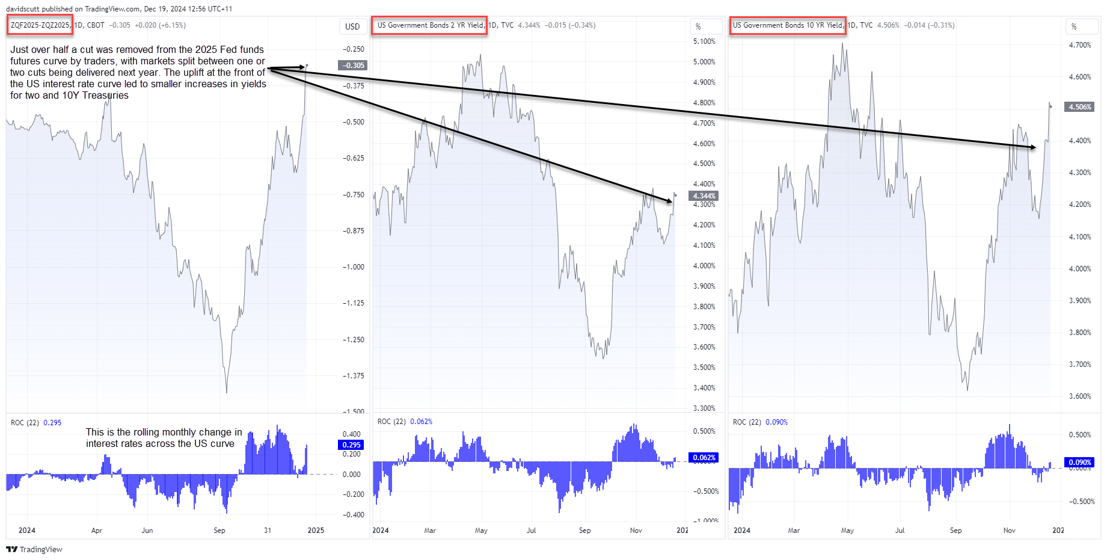Click the 'Apr' date on futures chart axis
Viewport: 1107px width, 560px height.
97,531
